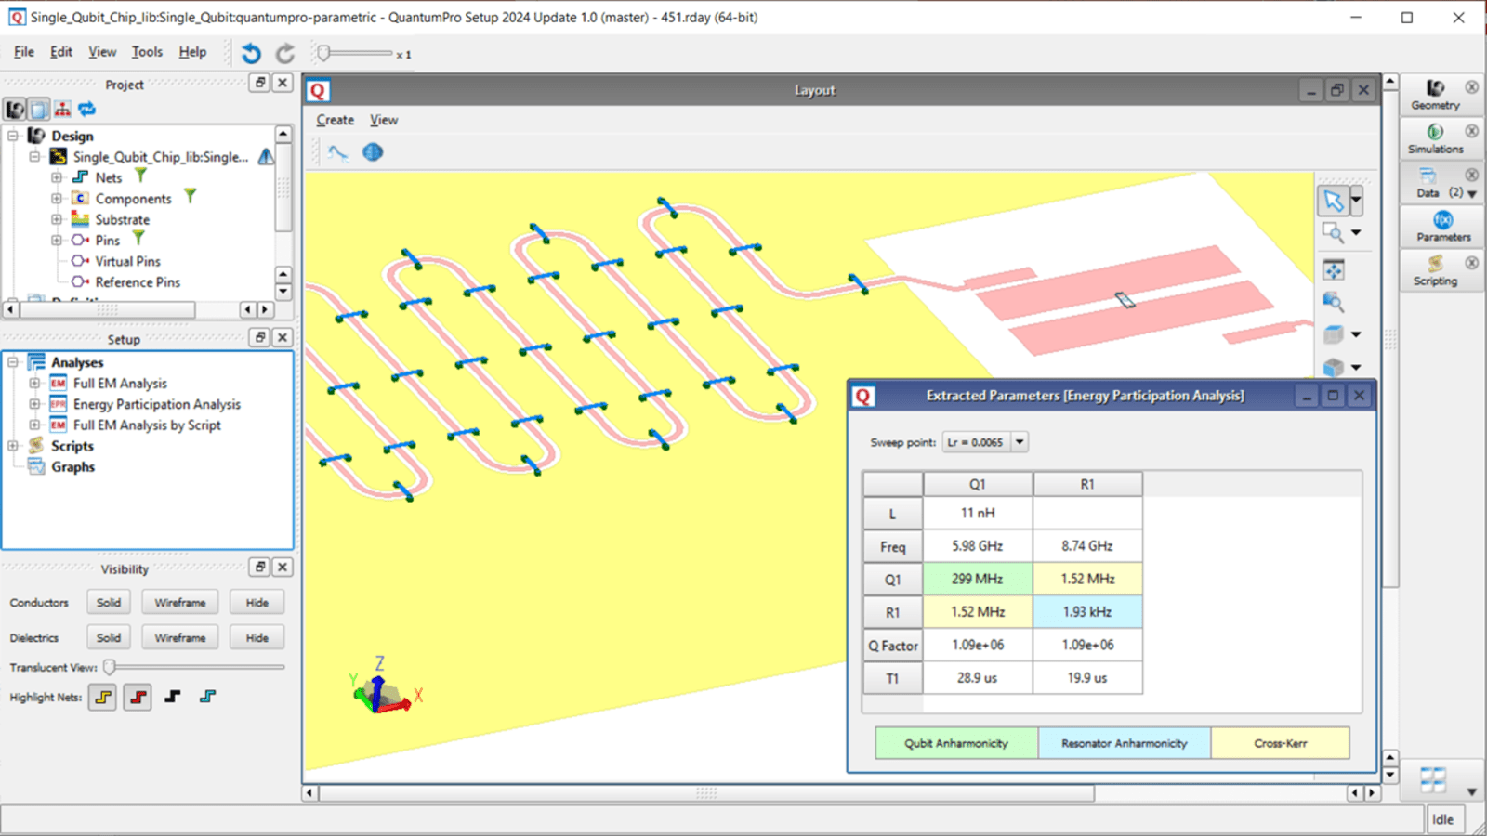Image resolution: width=1487 pixels, height=836 pixels.
Task: Open the Create menu in the Layout window
Action: coord(335,120)
